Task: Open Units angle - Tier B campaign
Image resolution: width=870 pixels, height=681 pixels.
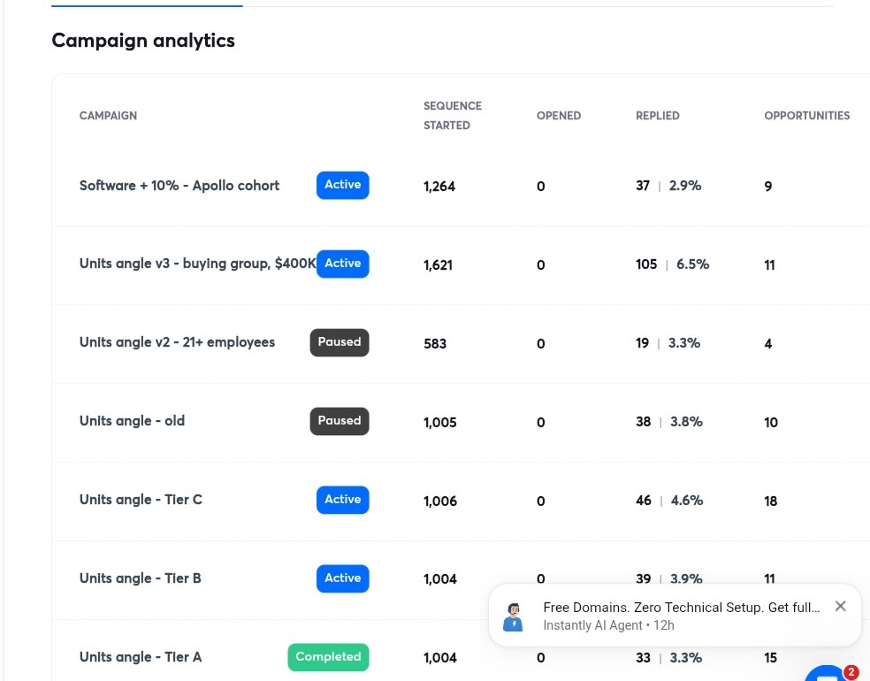Action: point(140,578)
